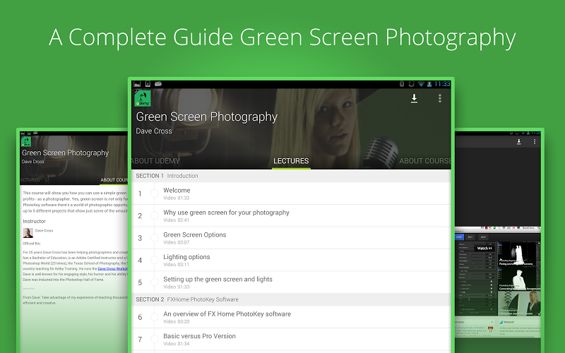The width and height of the screenshot is (565, 353).
Task: Tap the Dave Cross instructor photo
Action: pos(28,233)
